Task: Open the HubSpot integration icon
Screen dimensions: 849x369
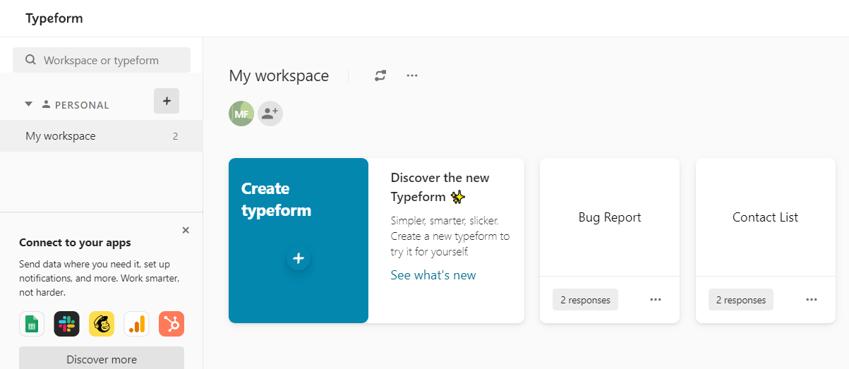Action: [171, 324]
